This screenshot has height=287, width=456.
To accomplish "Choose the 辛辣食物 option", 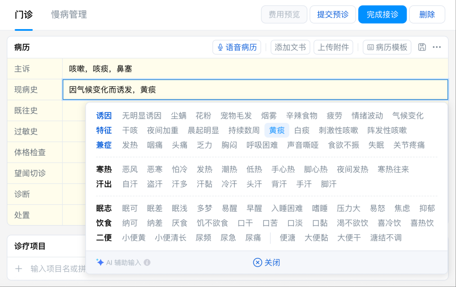I will click(301, 116).
